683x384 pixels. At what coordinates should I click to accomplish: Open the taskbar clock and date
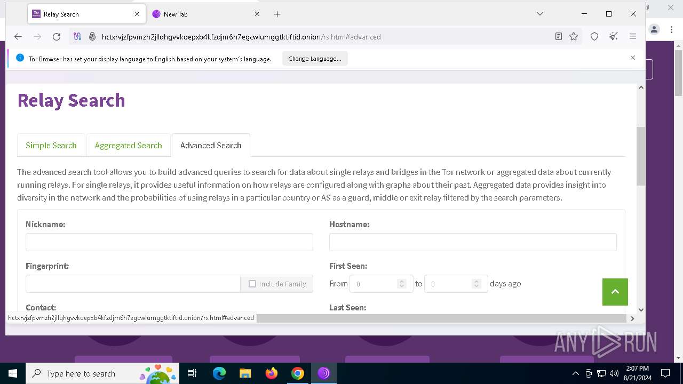(x=637, y=373)
